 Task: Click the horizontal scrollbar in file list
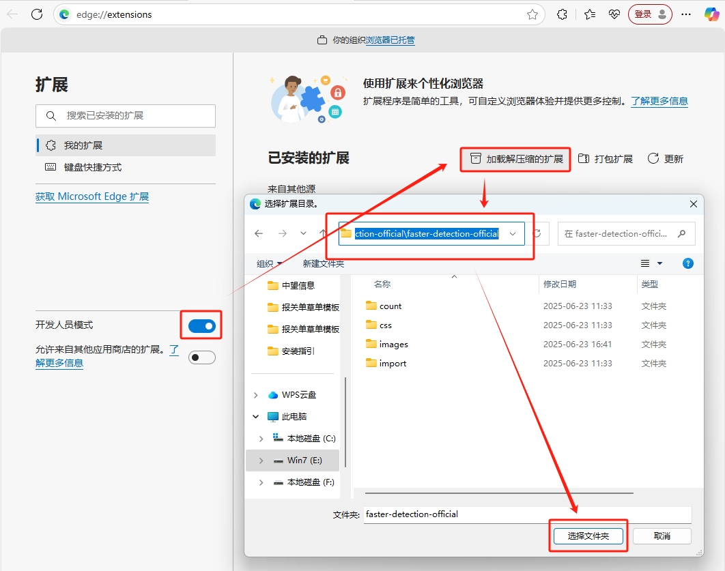point(498,493)
